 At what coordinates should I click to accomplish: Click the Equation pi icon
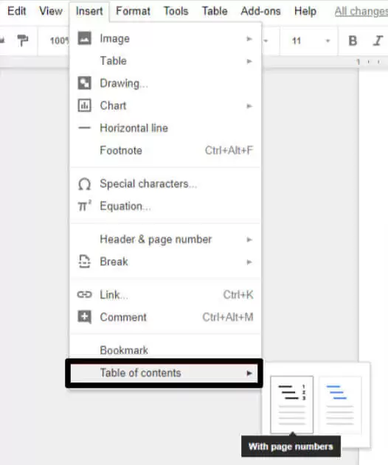click(x=84, y=206)
